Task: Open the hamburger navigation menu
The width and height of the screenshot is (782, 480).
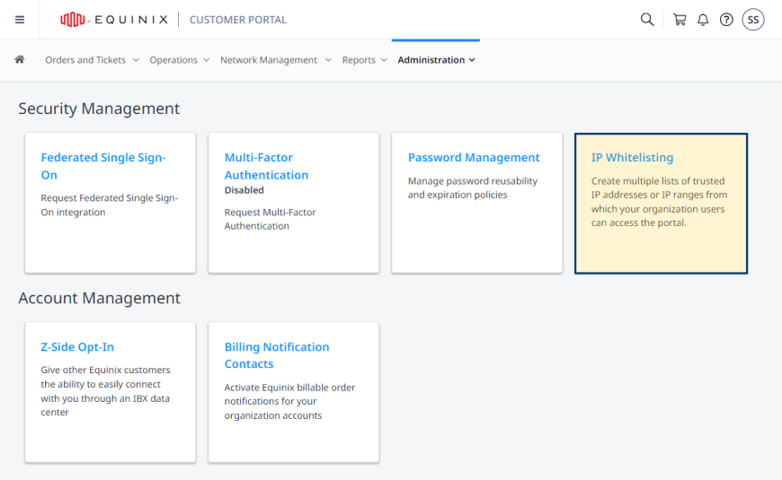Action: pyautogui.click(x=20, y=20)
